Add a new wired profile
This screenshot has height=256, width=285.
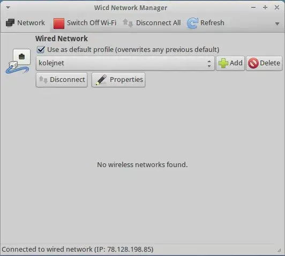(230, 63)
